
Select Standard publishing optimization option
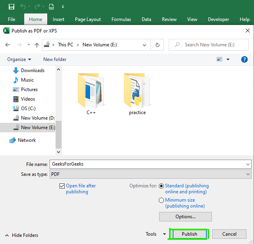coord(161,186)
